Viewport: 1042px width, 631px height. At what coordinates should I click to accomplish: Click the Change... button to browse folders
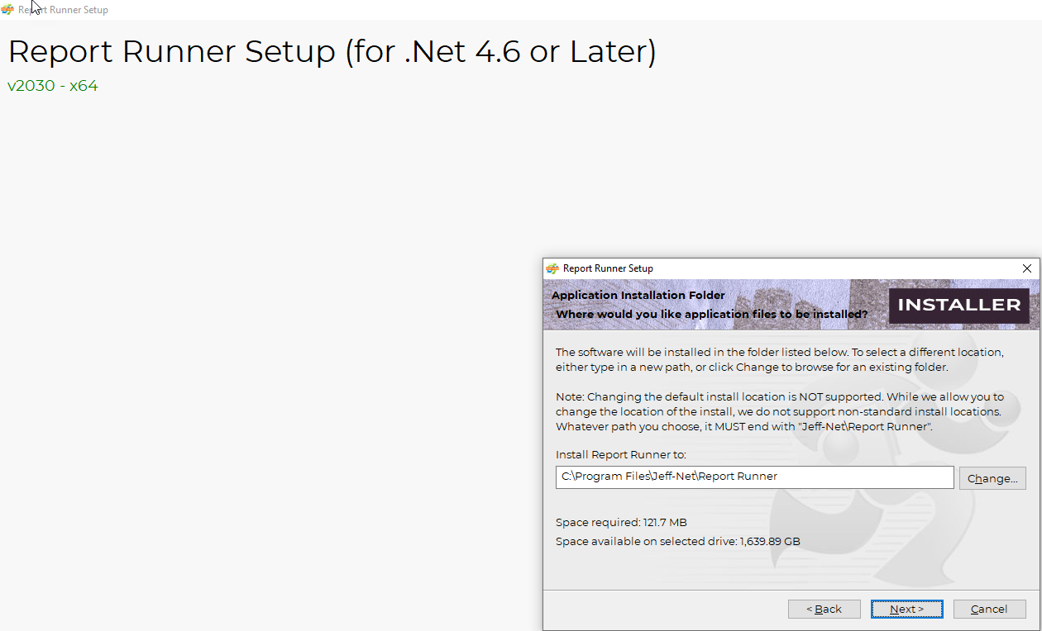(992, 478)
